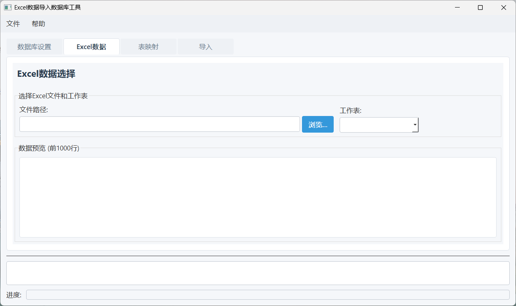The width and height of the screenshot is (516, 306).
Task: Click the 文件路径 input field
Action: pyautogui.click(x=160, y=124)
